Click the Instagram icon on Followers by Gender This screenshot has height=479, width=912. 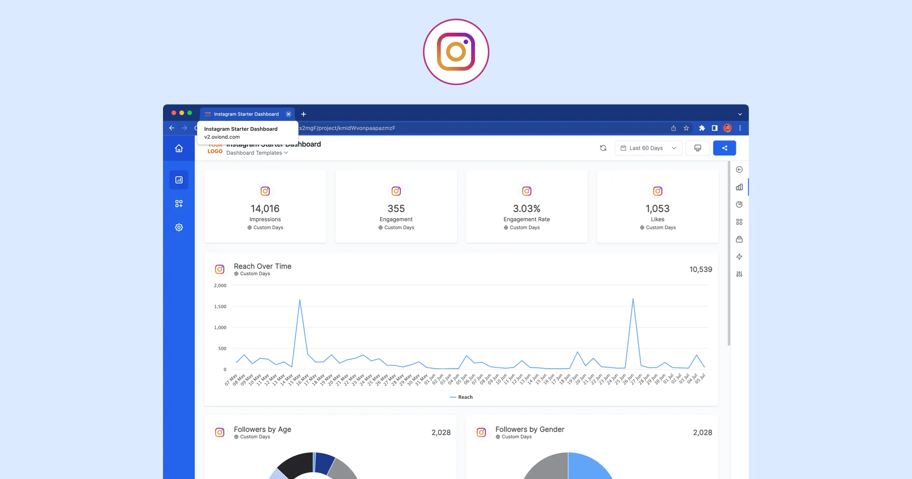[481, 433]
